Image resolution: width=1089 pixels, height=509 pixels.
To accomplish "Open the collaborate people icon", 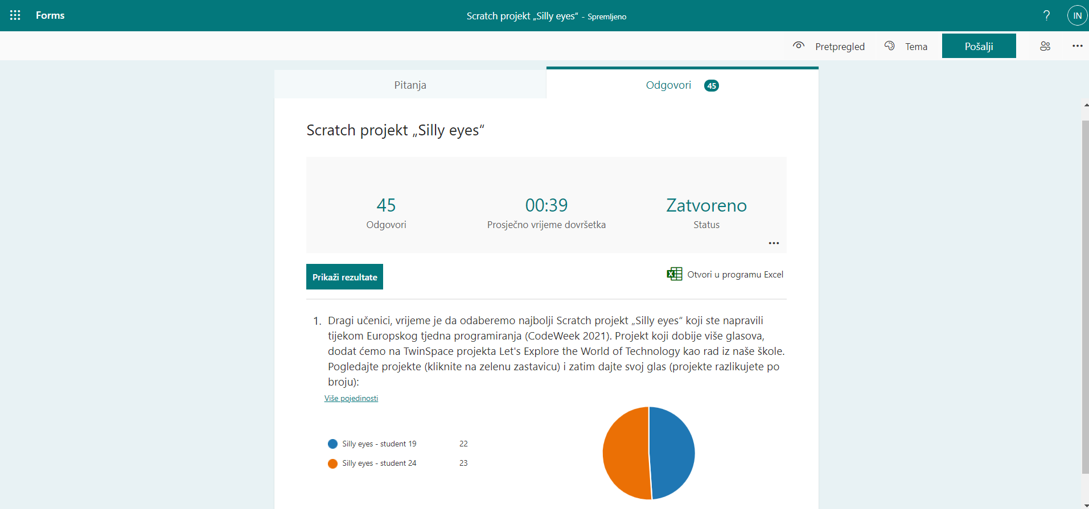I will coord(1045,46).
